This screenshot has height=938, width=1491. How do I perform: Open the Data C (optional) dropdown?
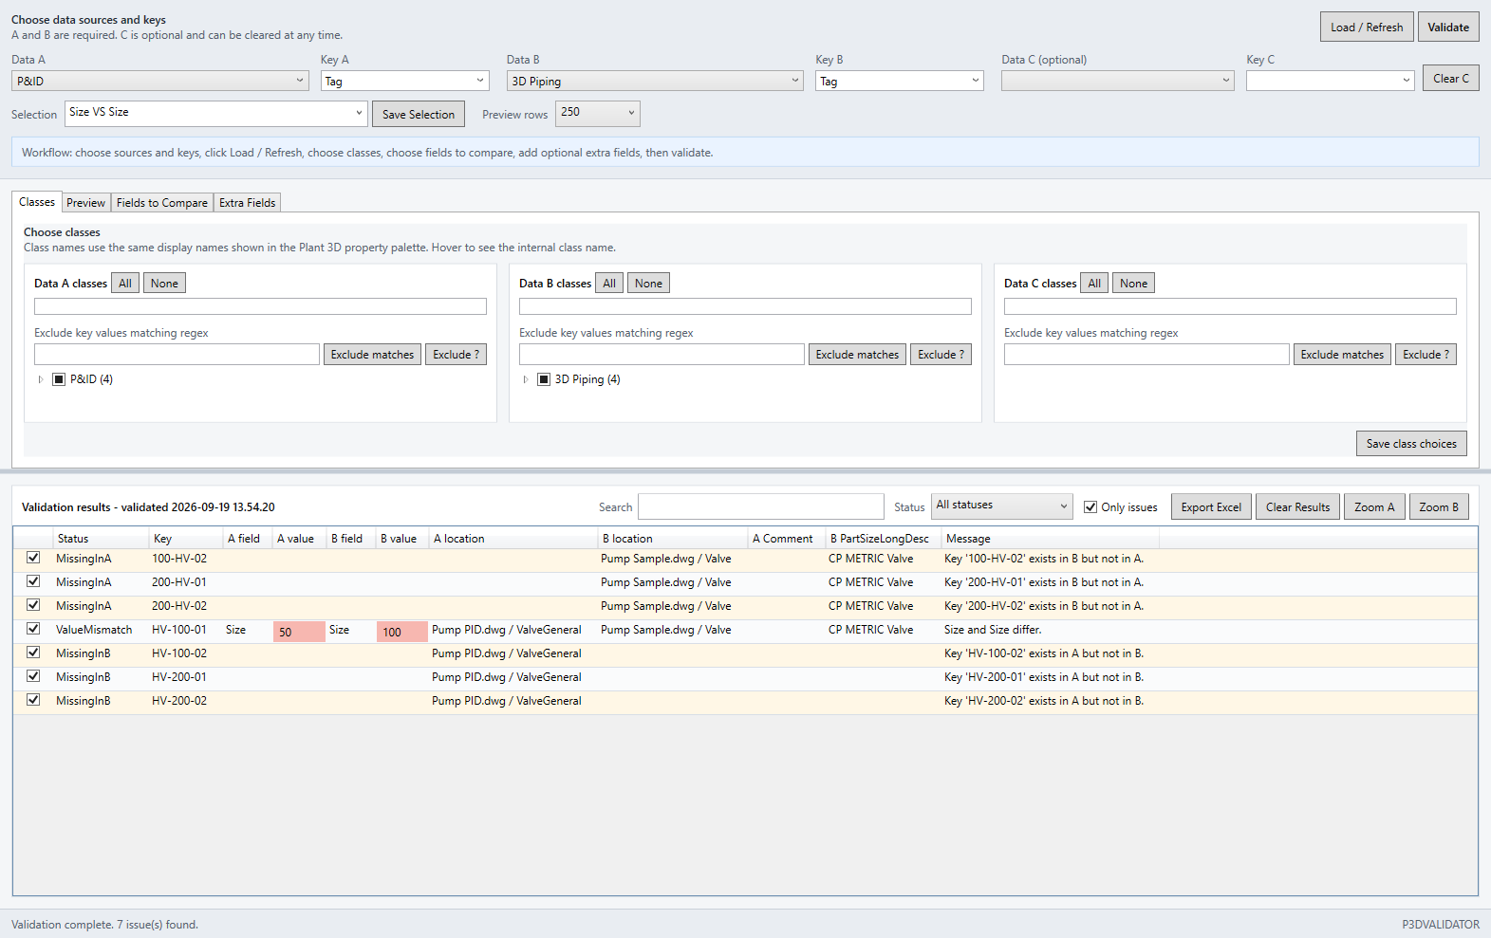[x=1118, y=81]
